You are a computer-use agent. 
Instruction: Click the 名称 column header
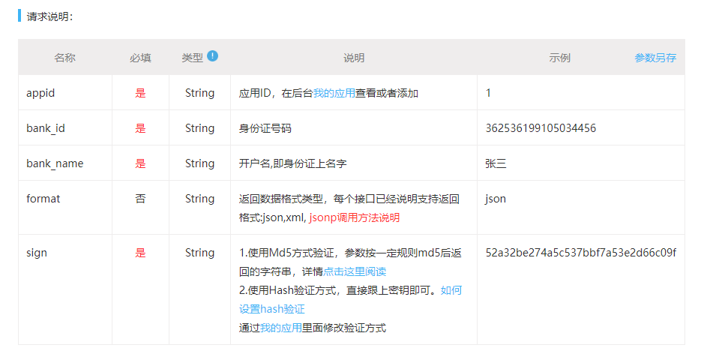[64, 58]
